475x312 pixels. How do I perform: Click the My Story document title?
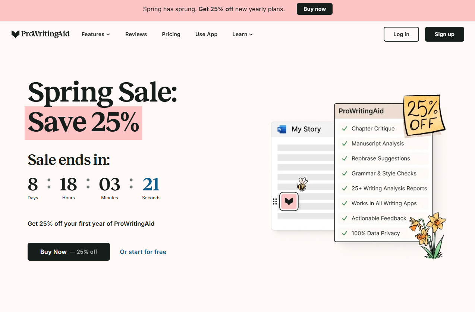[306, 129]
